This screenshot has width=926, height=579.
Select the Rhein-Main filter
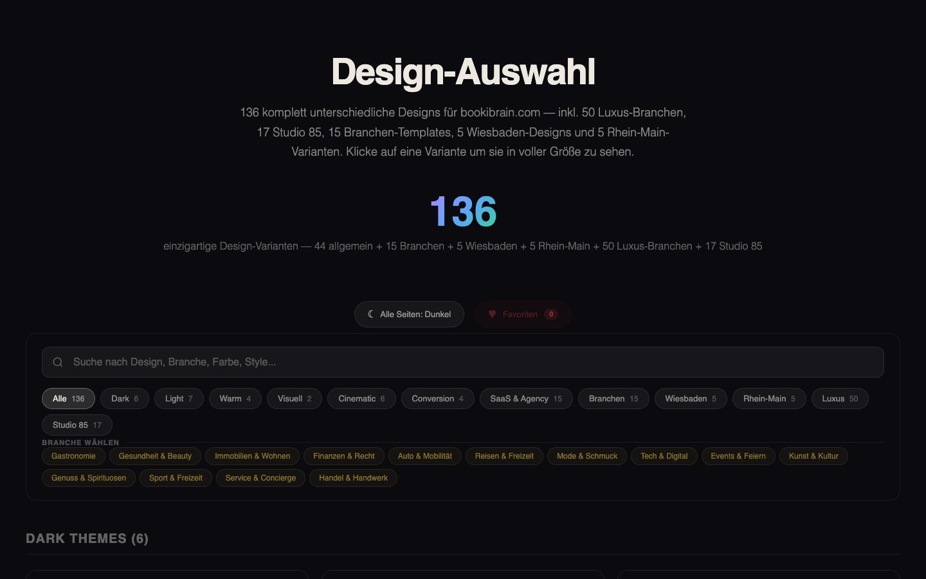click(769, 399)
